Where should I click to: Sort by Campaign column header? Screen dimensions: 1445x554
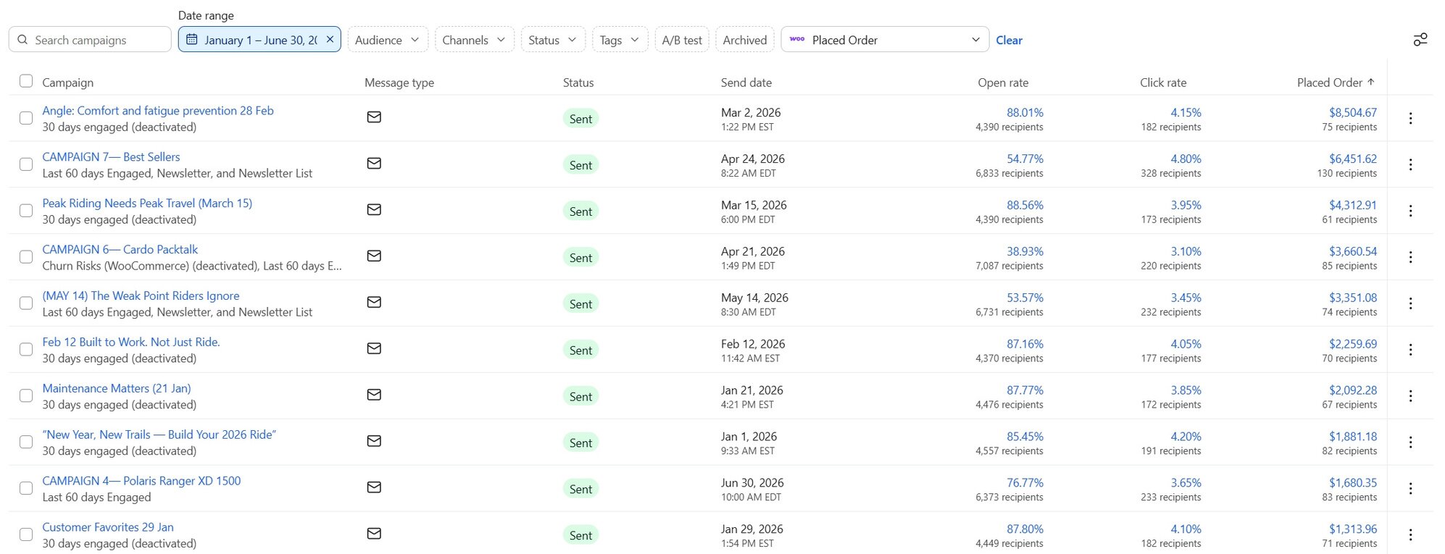67,83
